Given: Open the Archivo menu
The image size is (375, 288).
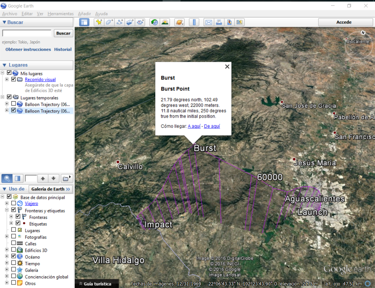Looking at the screenshot, I should point(10,14).
